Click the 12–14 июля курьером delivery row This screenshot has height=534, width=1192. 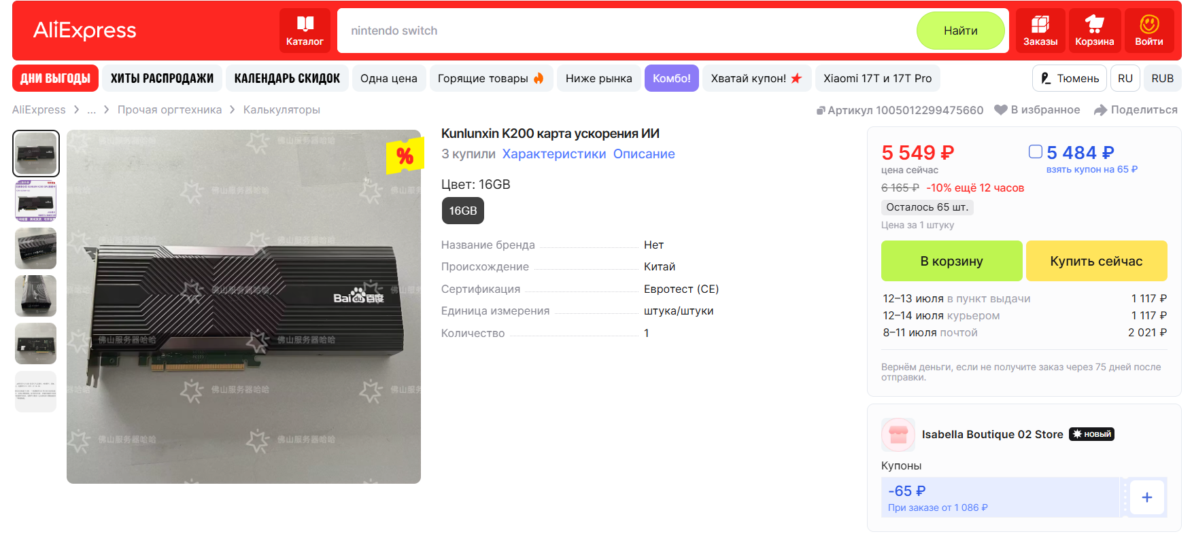click(x=1025, y=315)
